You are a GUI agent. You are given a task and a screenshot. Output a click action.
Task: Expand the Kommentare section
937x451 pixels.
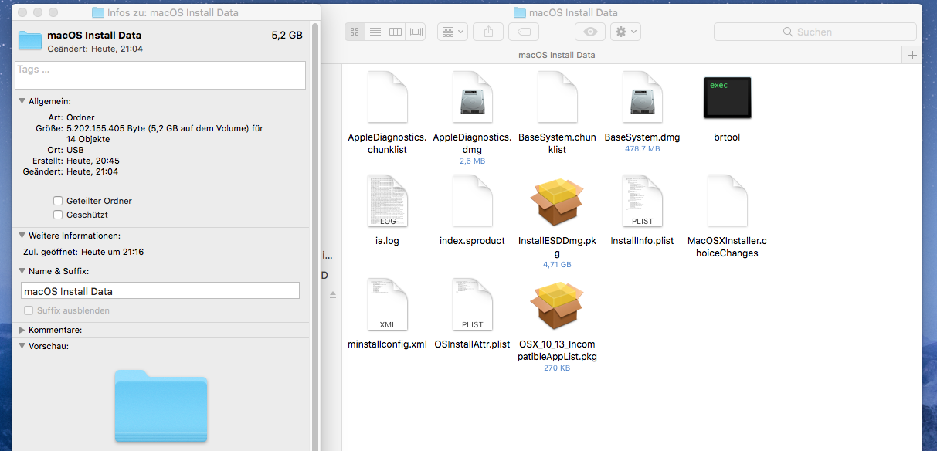pyautogui.click(x=22, y=330)
